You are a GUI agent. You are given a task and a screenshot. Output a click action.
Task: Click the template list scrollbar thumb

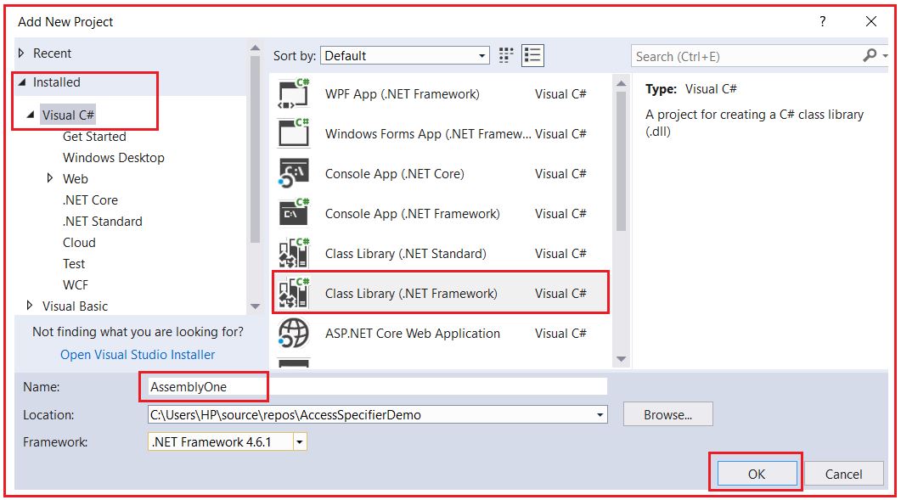coord(621,161)
